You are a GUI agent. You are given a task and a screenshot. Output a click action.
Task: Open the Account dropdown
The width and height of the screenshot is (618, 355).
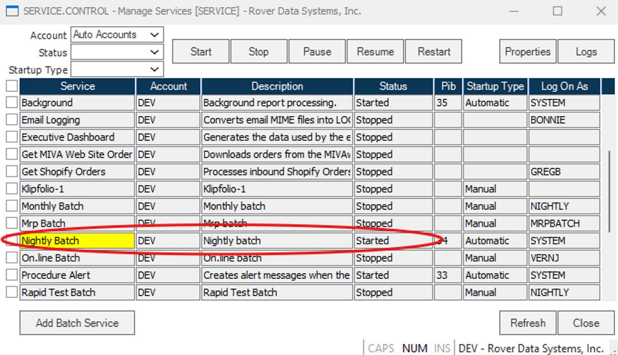point(154,35)
